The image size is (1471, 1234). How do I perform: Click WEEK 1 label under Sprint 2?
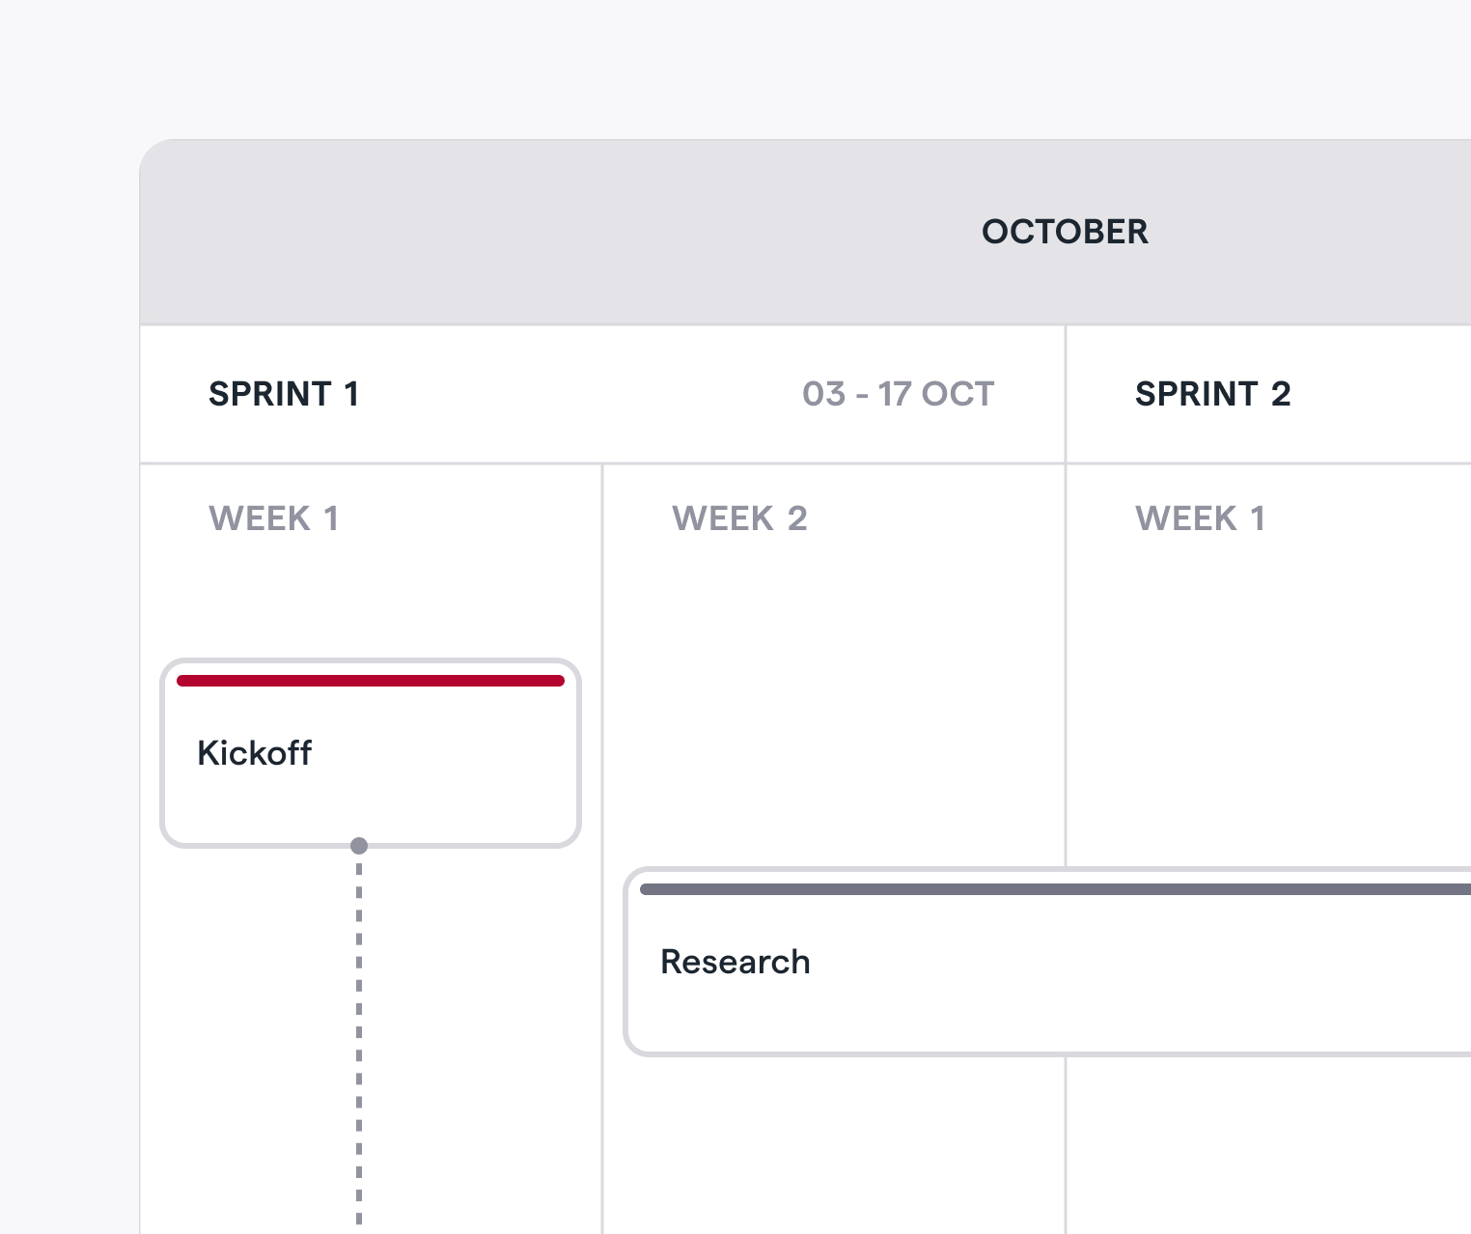[x=1200, y=519]
